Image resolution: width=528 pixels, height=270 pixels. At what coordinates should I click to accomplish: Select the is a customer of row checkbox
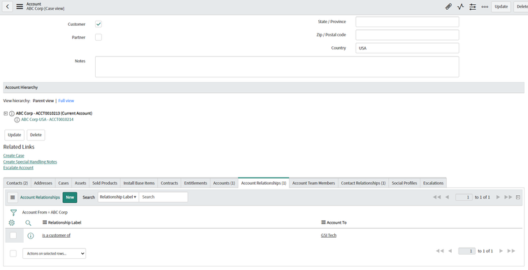coord(13,236)
